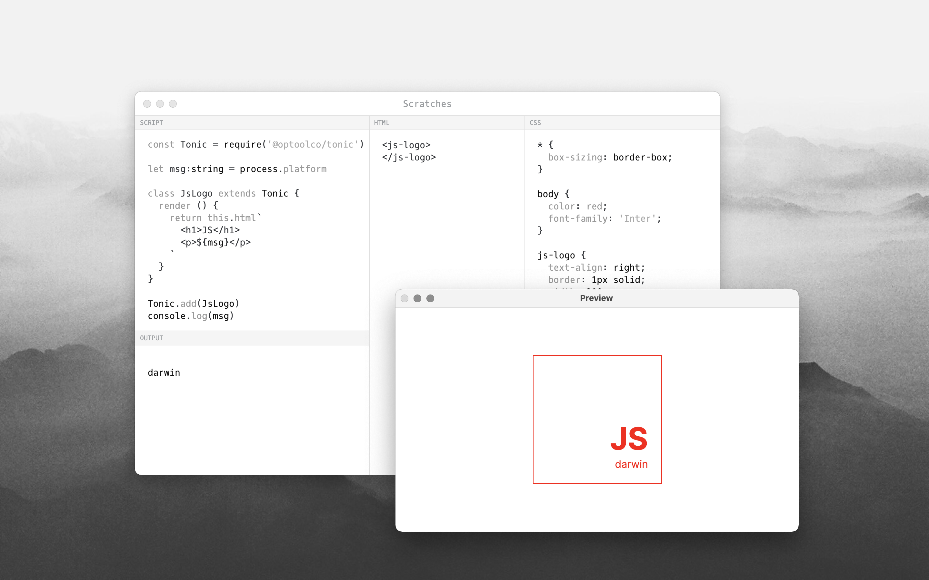Click the CSS panel header

coord(535,123)
